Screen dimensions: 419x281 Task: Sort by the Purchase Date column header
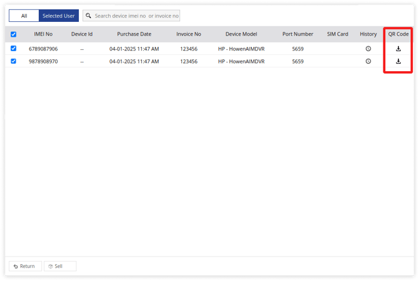pos(134,34)
